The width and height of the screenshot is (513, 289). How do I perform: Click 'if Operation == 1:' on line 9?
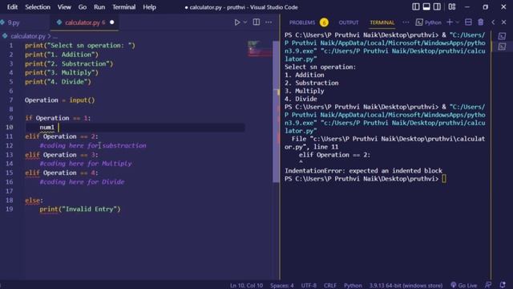click(58, 118)
